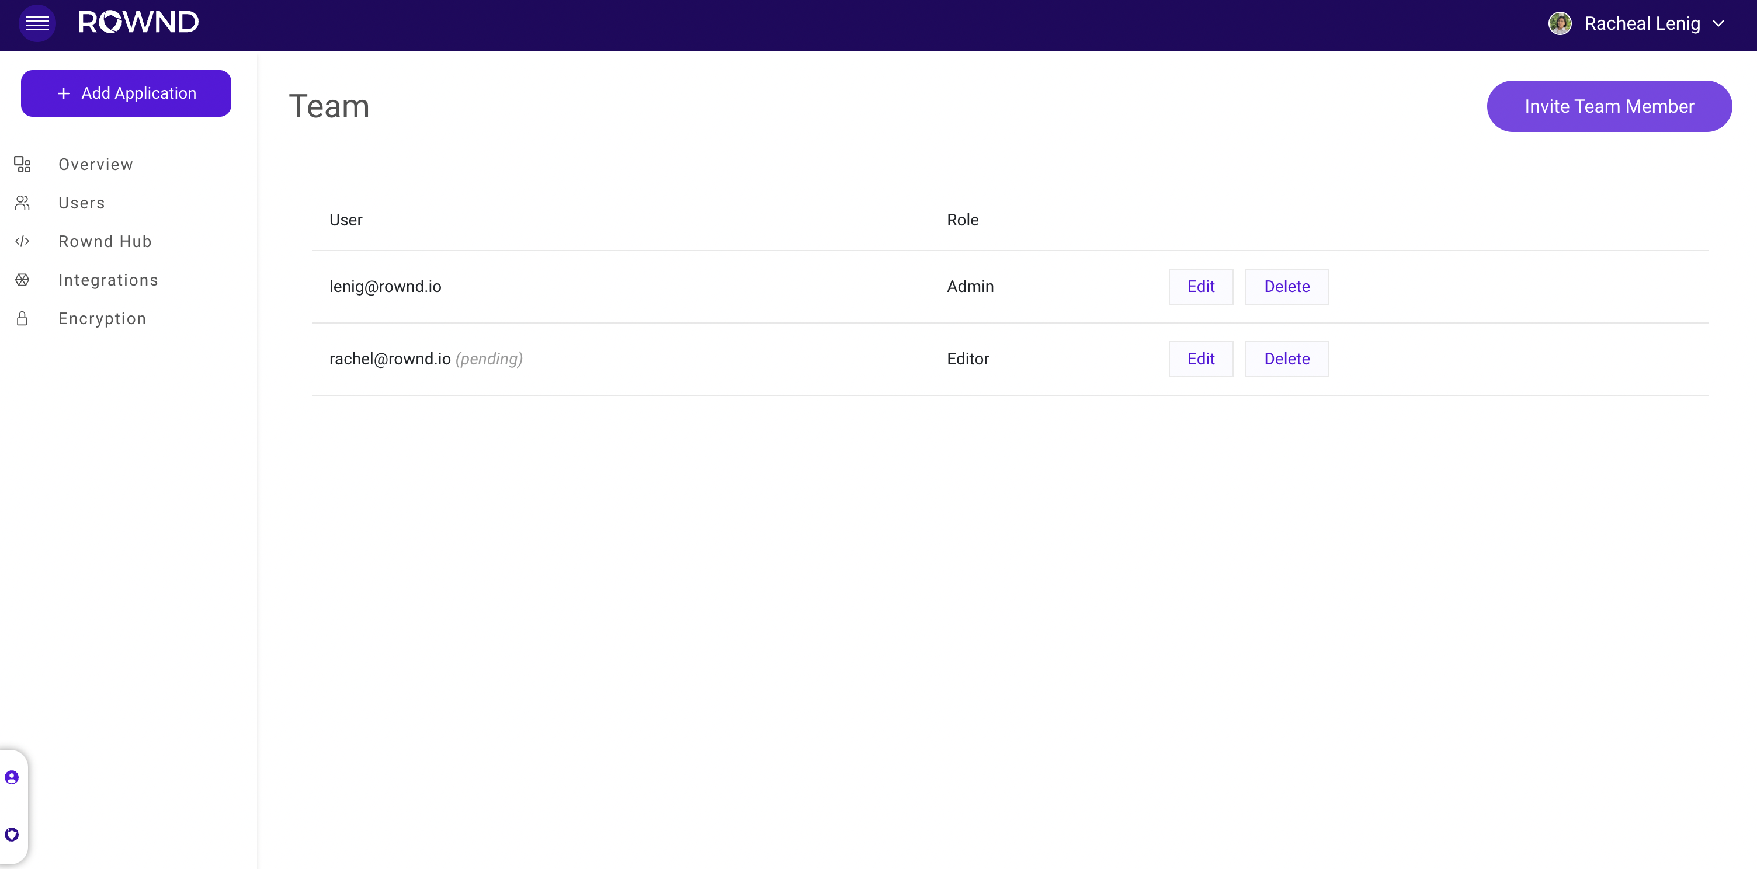
Task: Select Integrations in the sidebar
Action: click(107, 280)
